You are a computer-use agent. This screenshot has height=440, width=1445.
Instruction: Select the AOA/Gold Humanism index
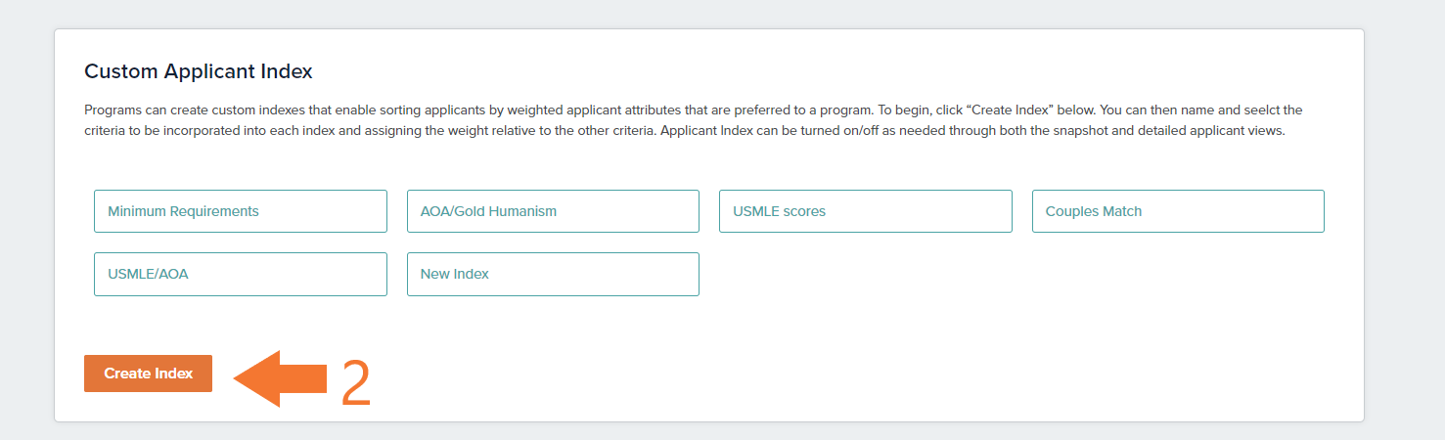click(553, 211)
